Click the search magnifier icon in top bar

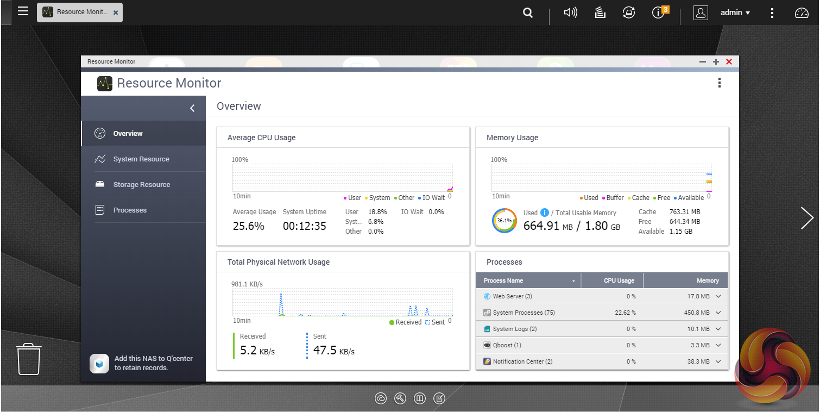527,13
